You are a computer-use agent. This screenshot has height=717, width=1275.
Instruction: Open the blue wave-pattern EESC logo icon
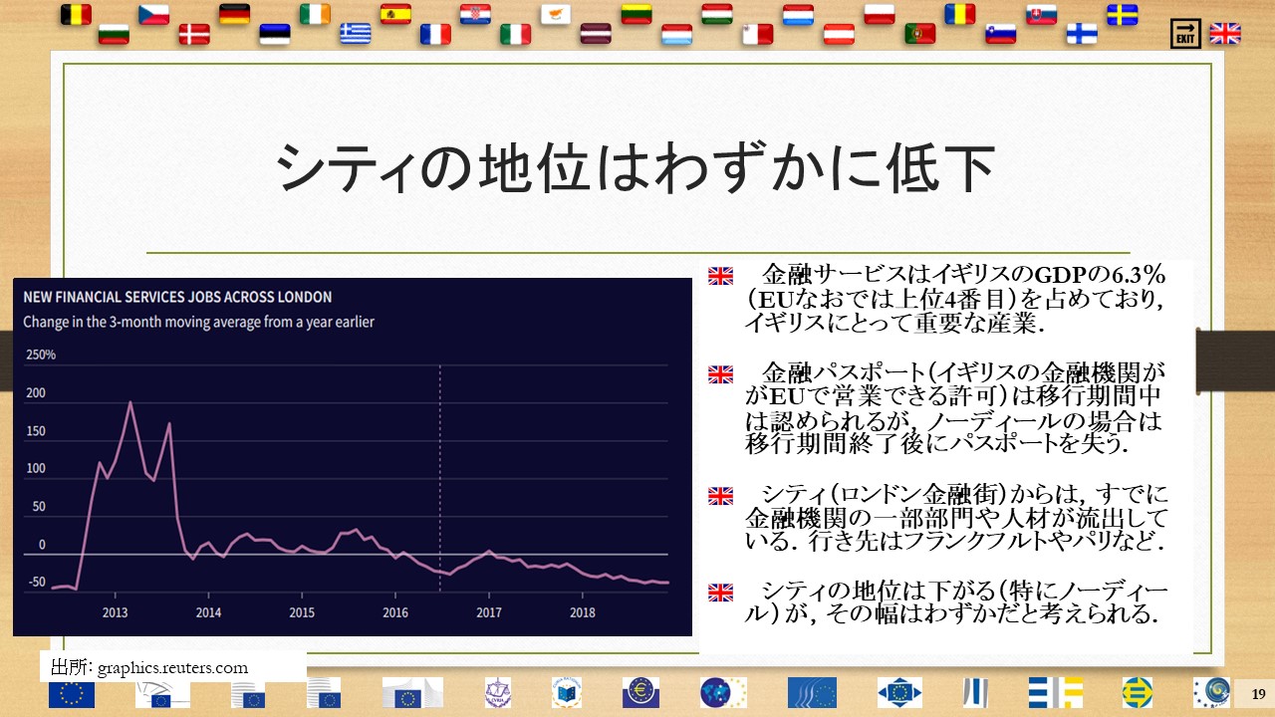point(812,692)
